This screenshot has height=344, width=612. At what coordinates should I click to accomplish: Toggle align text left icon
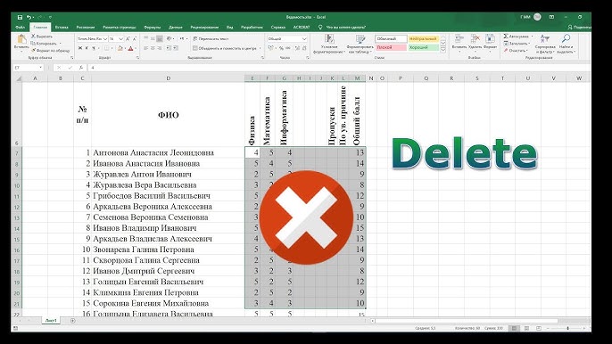(x=145, y=48)
